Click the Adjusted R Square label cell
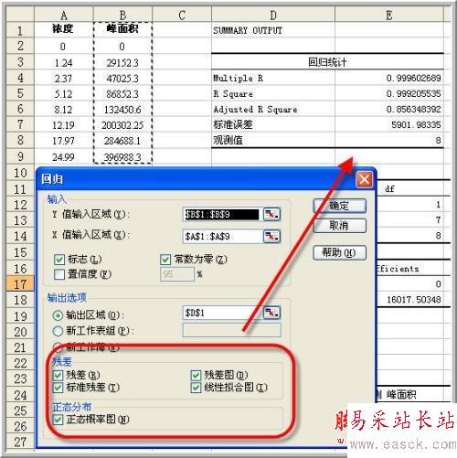The width and height of the screenshot is (457, 458). [273, 110]
